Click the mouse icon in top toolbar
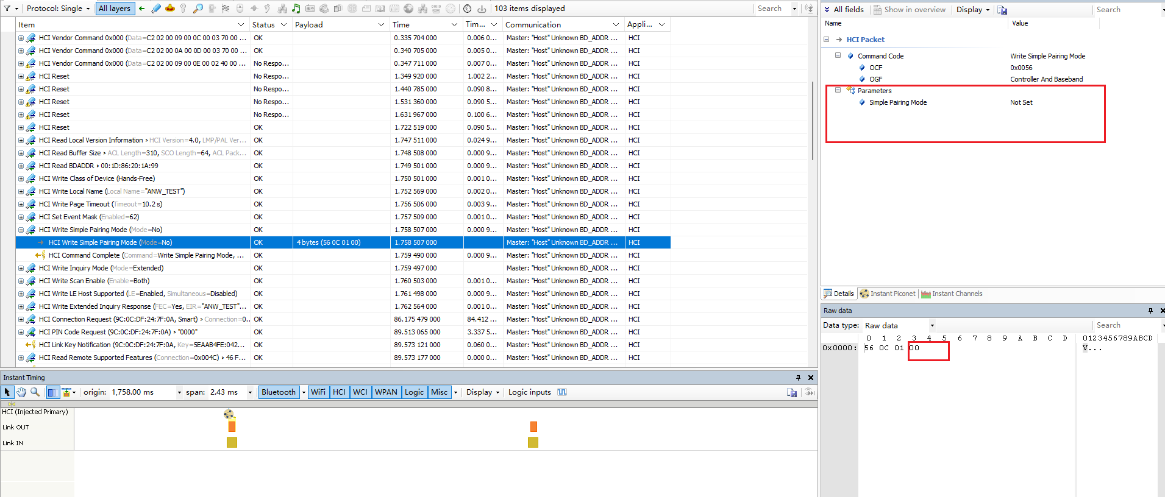This screenshot has height=497, width=1165. click(240, 9)
